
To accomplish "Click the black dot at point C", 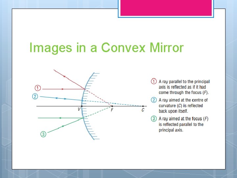I will (x=143, y=106).
